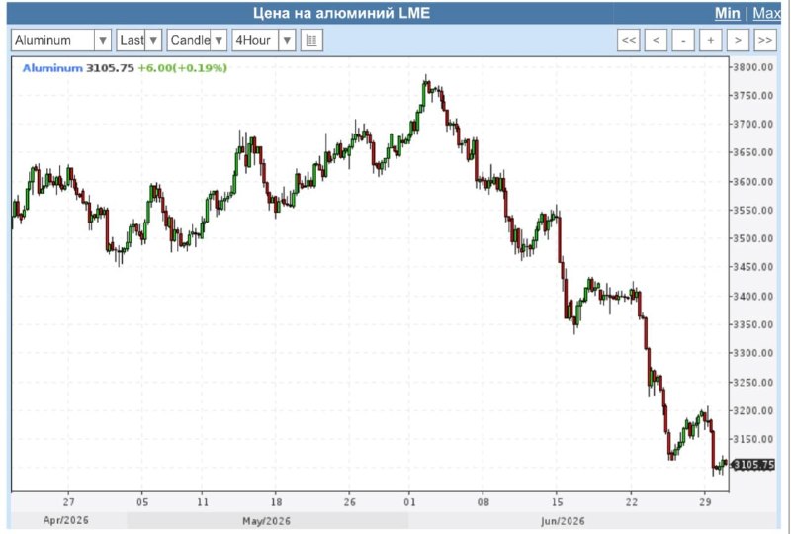Open the 4Hour interval dropdown

click(263, 40)
